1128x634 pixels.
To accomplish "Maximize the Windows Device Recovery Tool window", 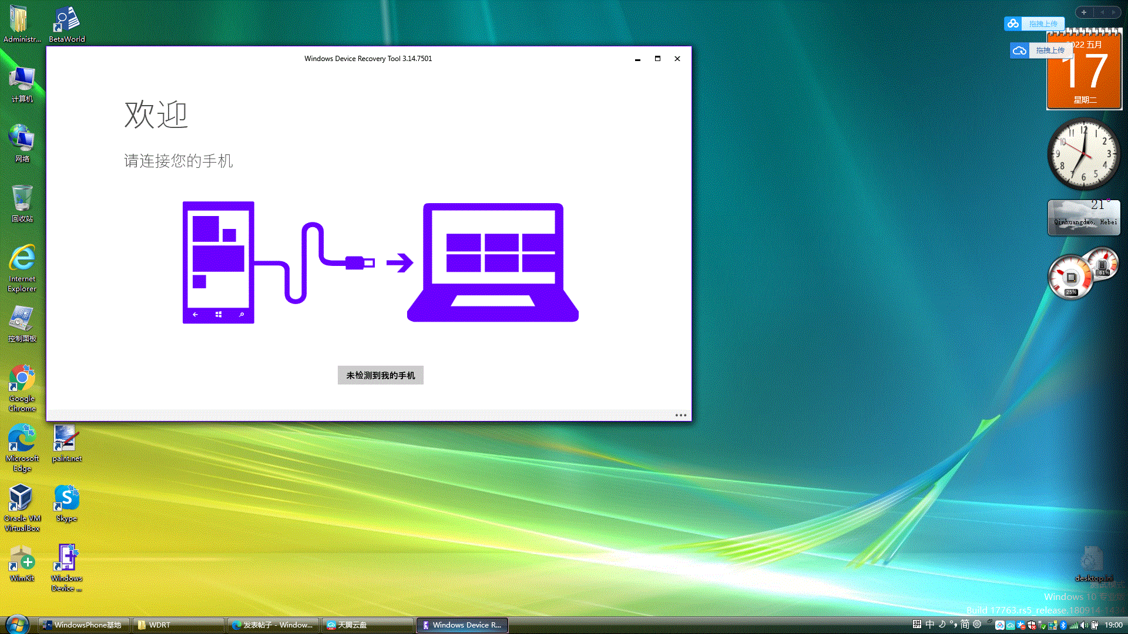I will tap(657, 59).
